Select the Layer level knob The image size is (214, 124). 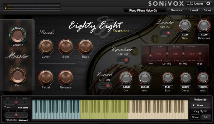point(46,47)
